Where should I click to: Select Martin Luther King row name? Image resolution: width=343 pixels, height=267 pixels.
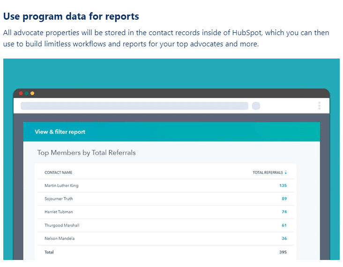click(x=61, y=185)
